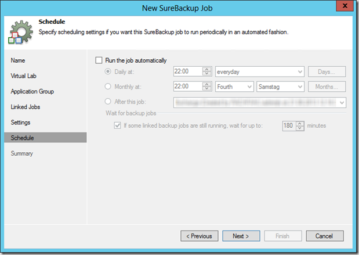Click the minutes label
Image resolution: width=359 pixels, height=255 pixels.
[x=317, y=125]
